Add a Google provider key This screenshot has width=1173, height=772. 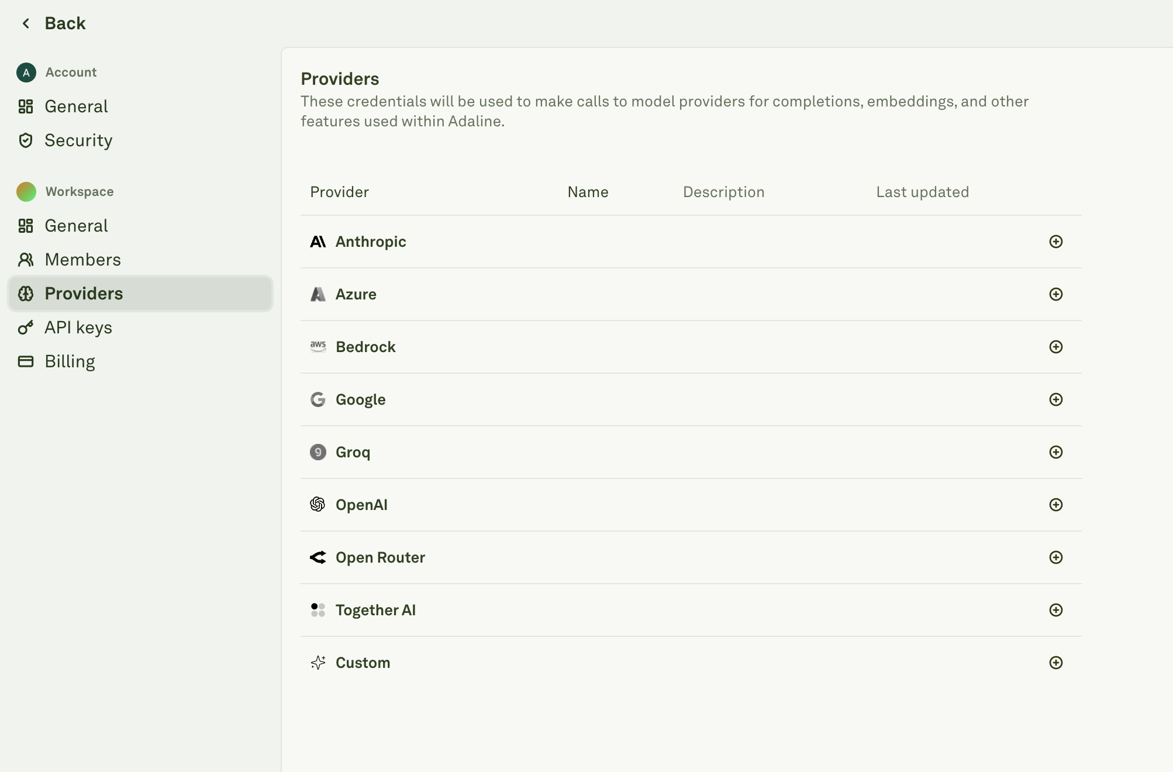pyautogui.click(x=1055, y=399)
